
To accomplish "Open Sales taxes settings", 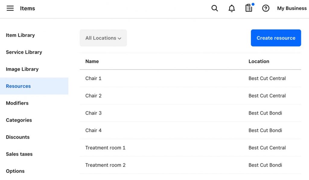I will tap(19, 154).
